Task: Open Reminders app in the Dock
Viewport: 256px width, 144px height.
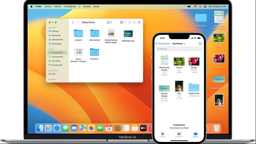Action: click(x=126, y=128)
